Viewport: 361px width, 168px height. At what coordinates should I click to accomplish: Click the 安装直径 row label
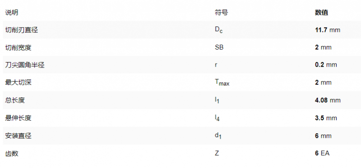pos(18,136)
